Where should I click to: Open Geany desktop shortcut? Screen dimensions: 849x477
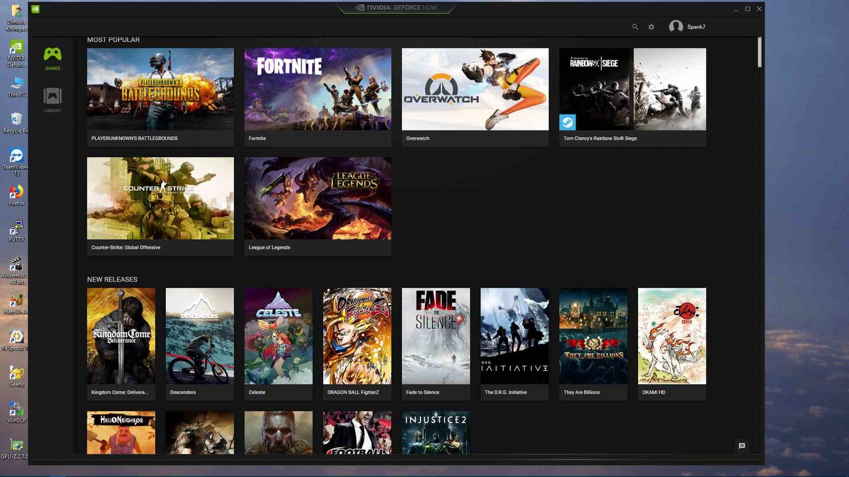coord(17,376)
